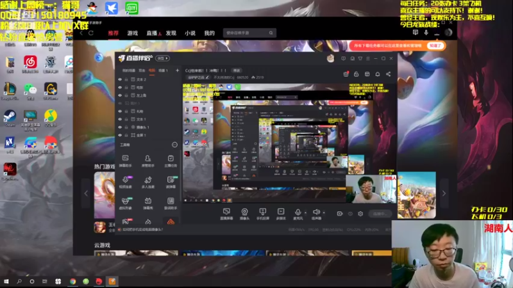Screen dimensions: 513x288
Task: Add a 多媒体 source
Action: pyautogui.click(x=281, y=214)
